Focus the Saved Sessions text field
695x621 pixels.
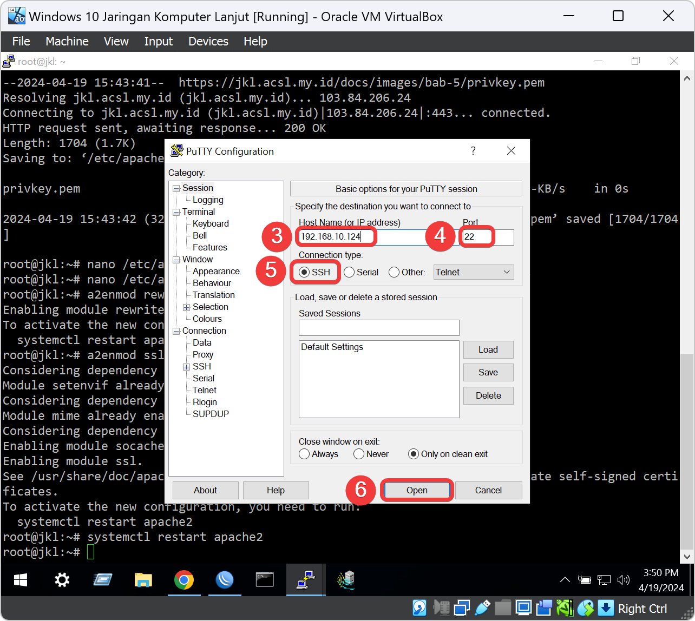[379, 328]
